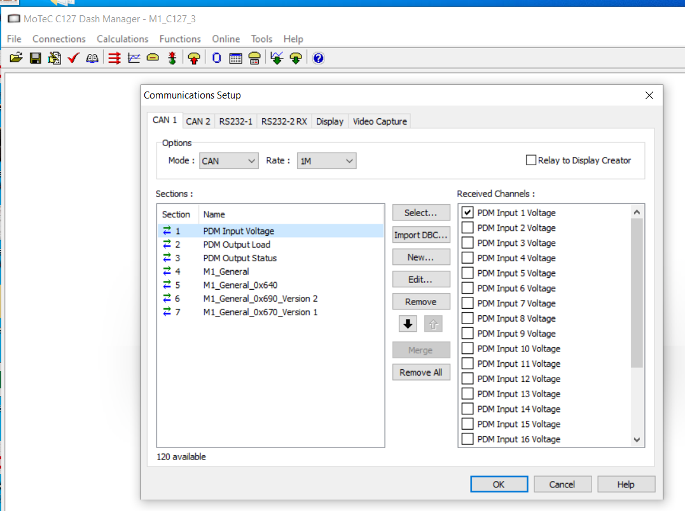This screenshot has height=511, width=685.
Task: Move selected section down with black arrow
Action: point(408,324)
